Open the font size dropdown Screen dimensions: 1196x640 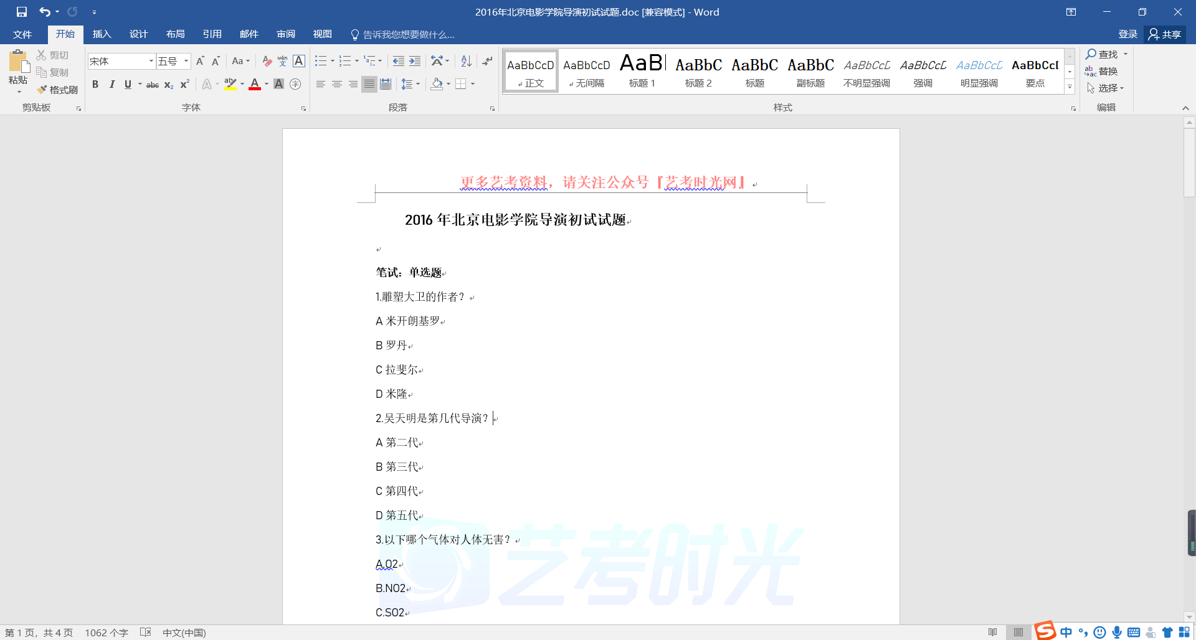coord(186,61)
